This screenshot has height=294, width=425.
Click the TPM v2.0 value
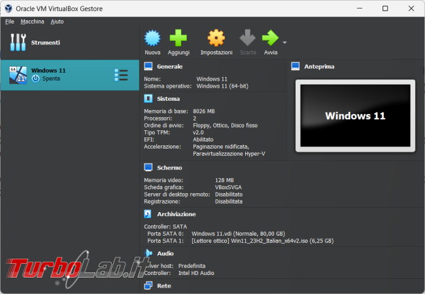[x=198, y=132]
